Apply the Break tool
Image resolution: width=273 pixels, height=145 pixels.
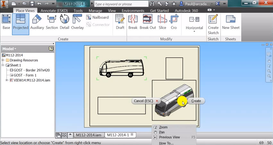133,22
